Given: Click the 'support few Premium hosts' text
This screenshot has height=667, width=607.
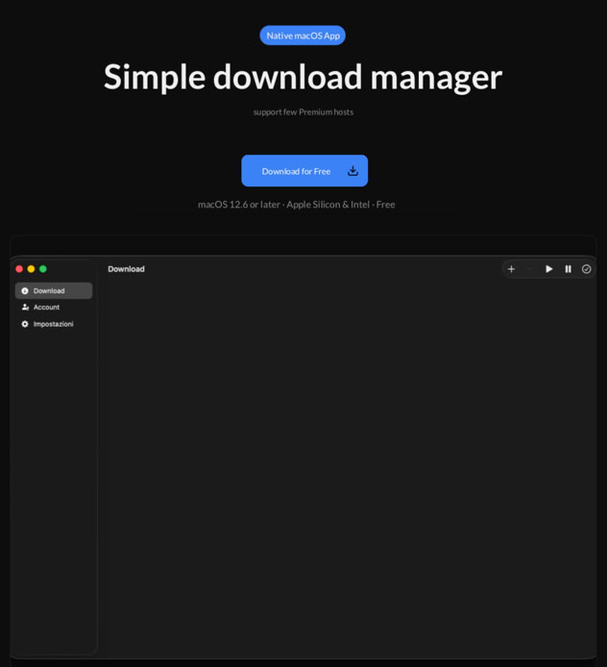Looking at the screenshot, I should tap(303, 111).
